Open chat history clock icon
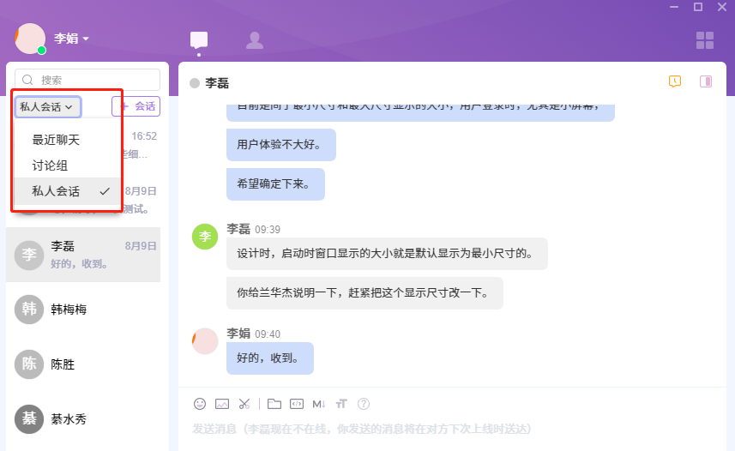Viewport: 735px width, 451px height. 675,81
